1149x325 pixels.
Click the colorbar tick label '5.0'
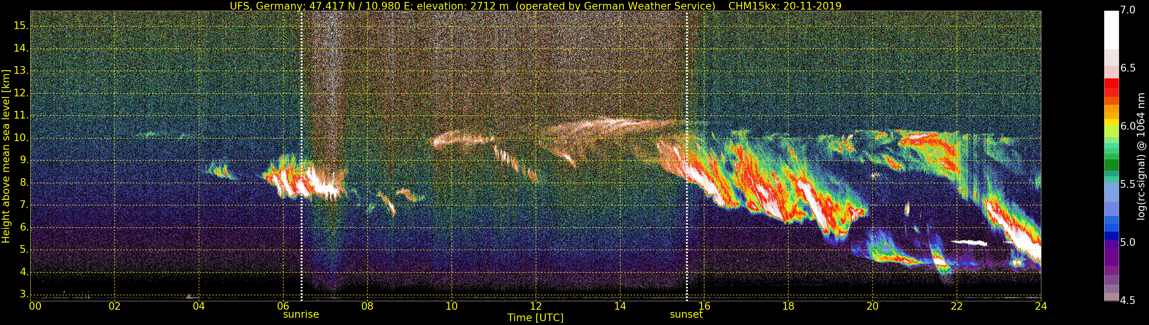coord(1128,242)
